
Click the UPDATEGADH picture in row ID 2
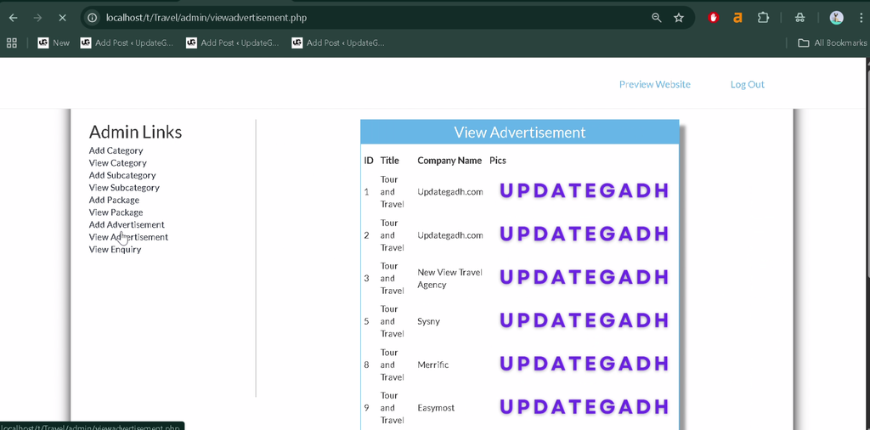point(585,235)
